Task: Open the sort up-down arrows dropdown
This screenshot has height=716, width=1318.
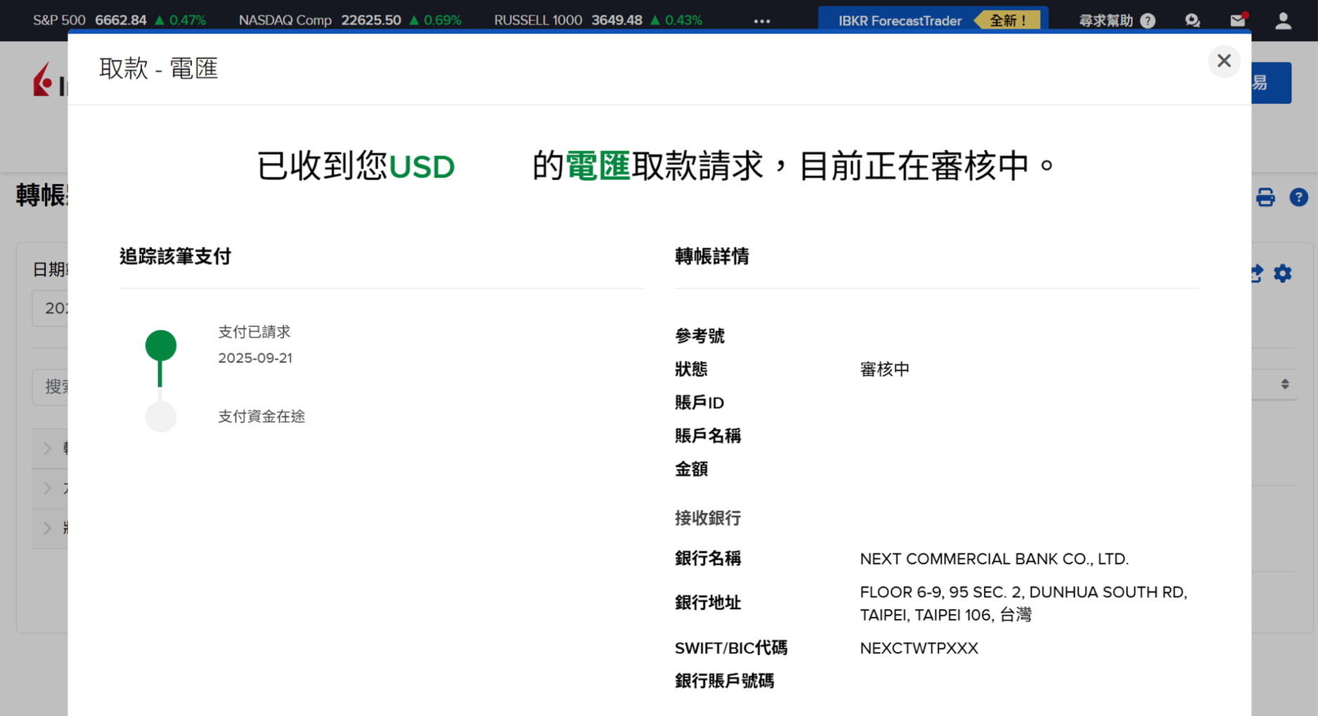Action: [1284, 384]
